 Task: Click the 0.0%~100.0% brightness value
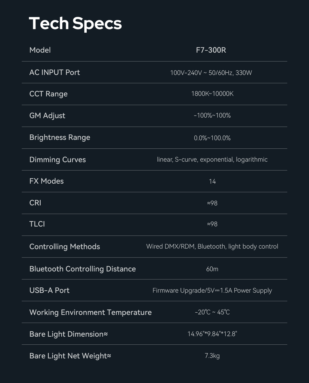click(212, 138)
